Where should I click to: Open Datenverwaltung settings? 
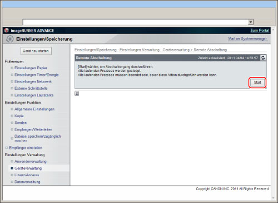(x=27, y=182)
